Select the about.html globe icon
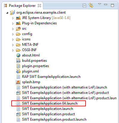Image resolution: width=119 pixels, height=123 pixels. [x=18, y=55]
